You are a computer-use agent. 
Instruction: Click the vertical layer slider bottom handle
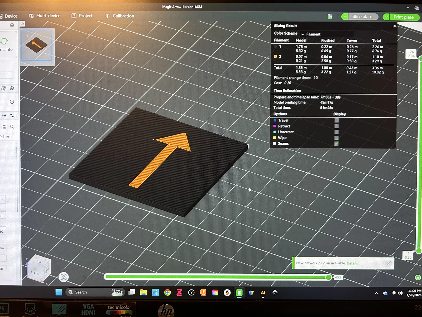click(x=419, y=250)
